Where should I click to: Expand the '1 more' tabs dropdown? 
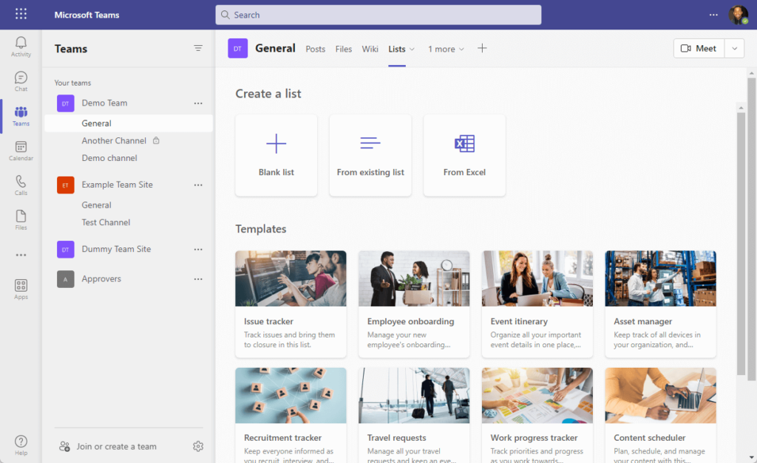[x=446, y=49]
